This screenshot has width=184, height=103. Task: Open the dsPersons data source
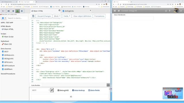[7, 62]
